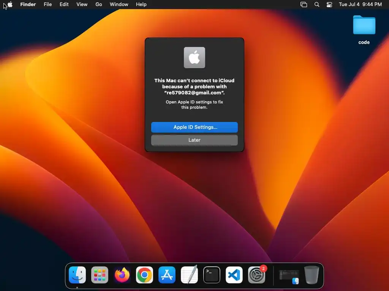
Task: Open the minimized window thumbnail in Dock
Action: [289, 276]
